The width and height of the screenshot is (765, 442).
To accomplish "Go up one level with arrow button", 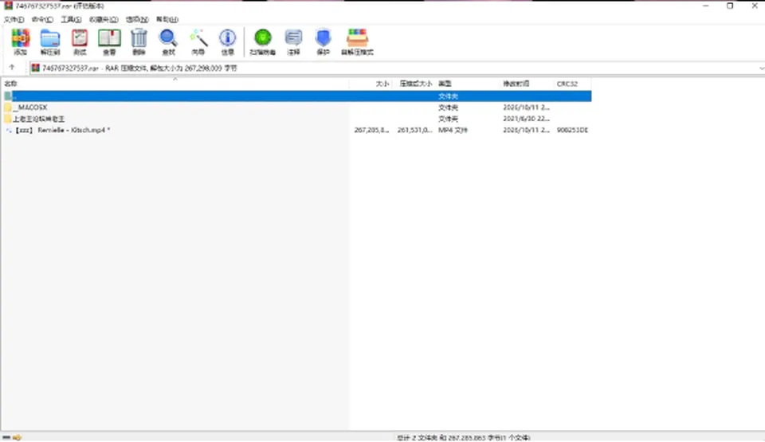I will (x=12, y=68).
